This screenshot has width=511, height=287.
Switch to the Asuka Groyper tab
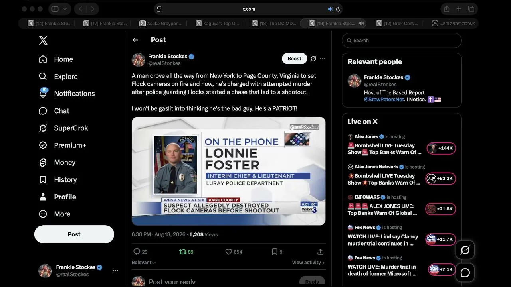tap(160, 24)
